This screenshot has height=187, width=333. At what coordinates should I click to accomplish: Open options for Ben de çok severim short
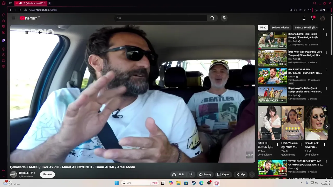(324, 144)
